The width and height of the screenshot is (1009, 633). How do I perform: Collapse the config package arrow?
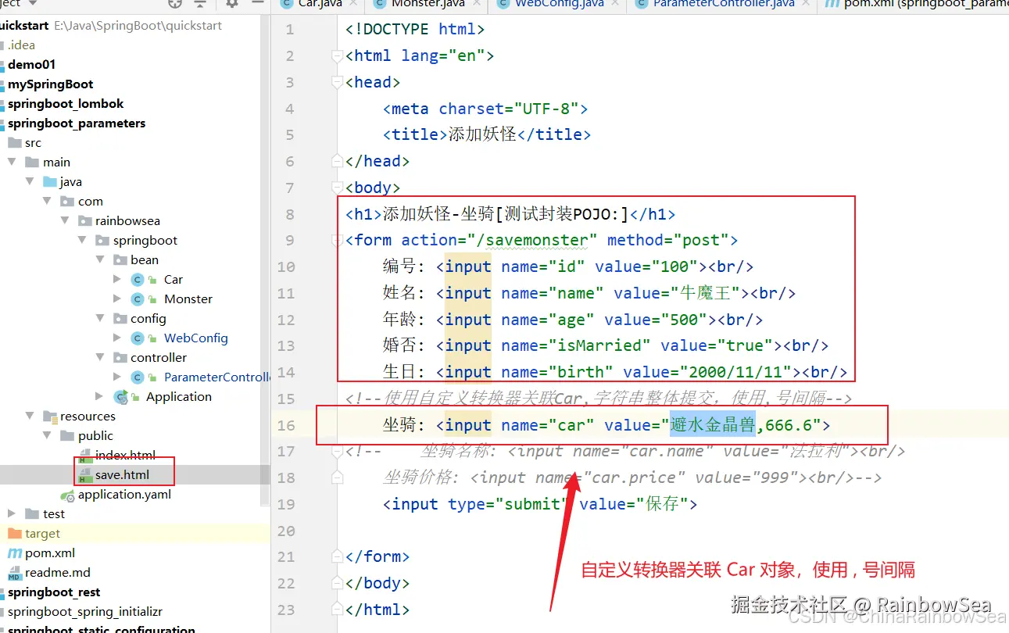(x=100, y=319)
